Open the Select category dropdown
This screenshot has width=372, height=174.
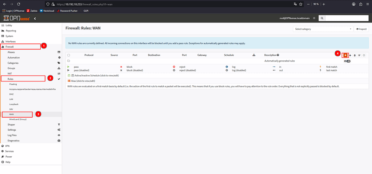coord(323,29)
